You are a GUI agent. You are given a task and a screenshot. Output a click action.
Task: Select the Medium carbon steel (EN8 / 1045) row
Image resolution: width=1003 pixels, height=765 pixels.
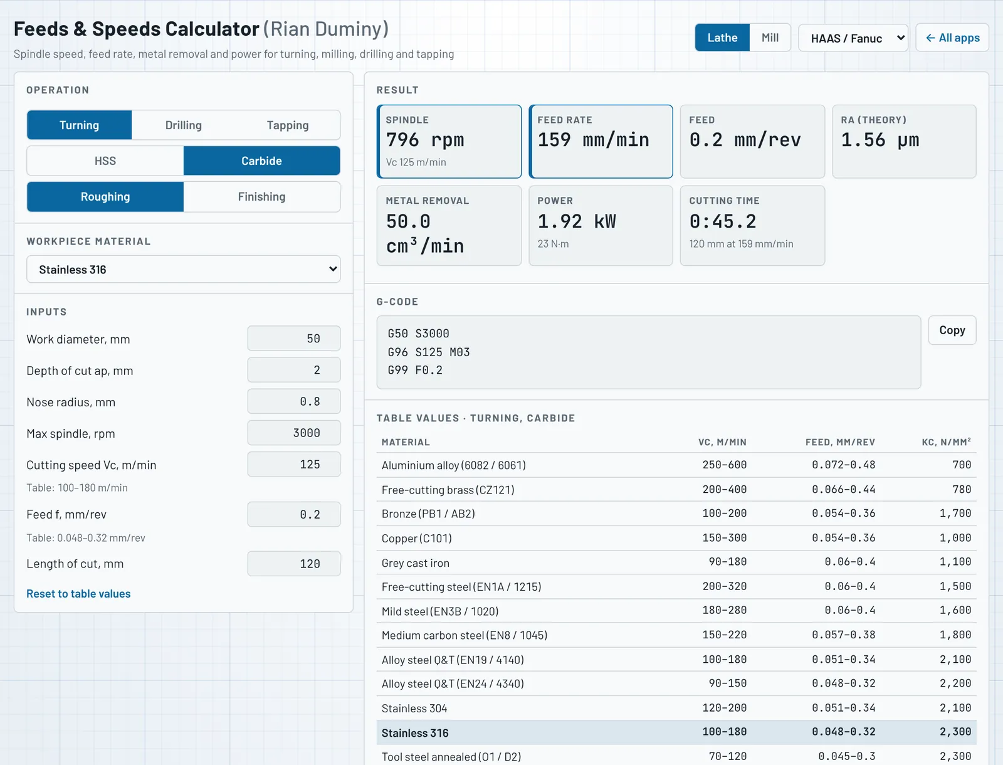coord(676,635)
